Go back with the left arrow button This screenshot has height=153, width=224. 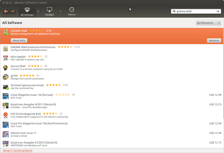coord(6,12)
